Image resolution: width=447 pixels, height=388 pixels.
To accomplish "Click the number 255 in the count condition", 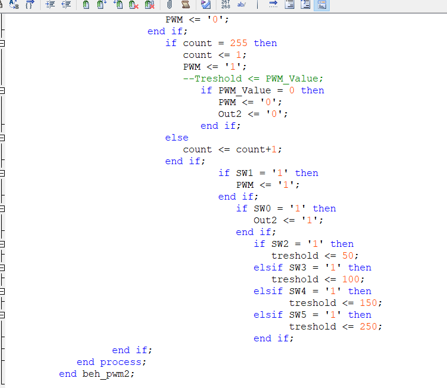I will (239, 43).
